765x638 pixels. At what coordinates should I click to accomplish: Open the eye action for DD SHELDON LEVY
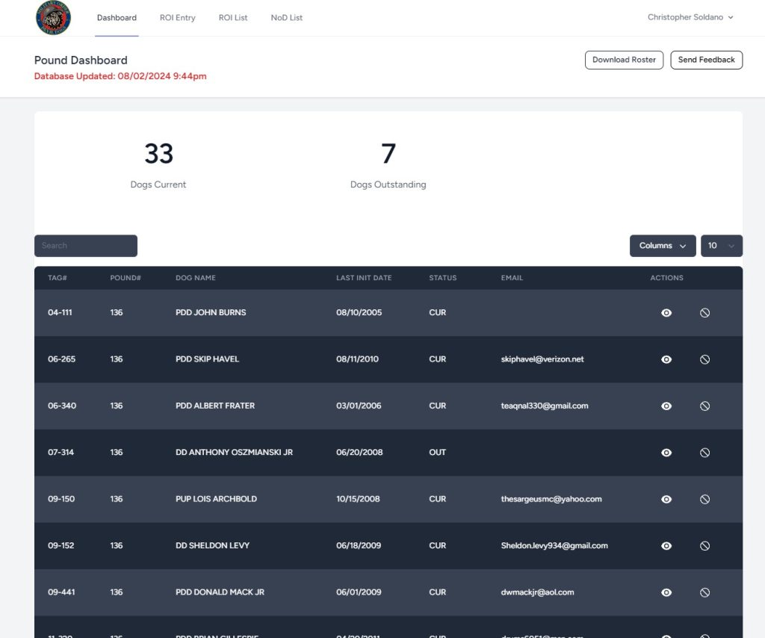click(666, 545)
